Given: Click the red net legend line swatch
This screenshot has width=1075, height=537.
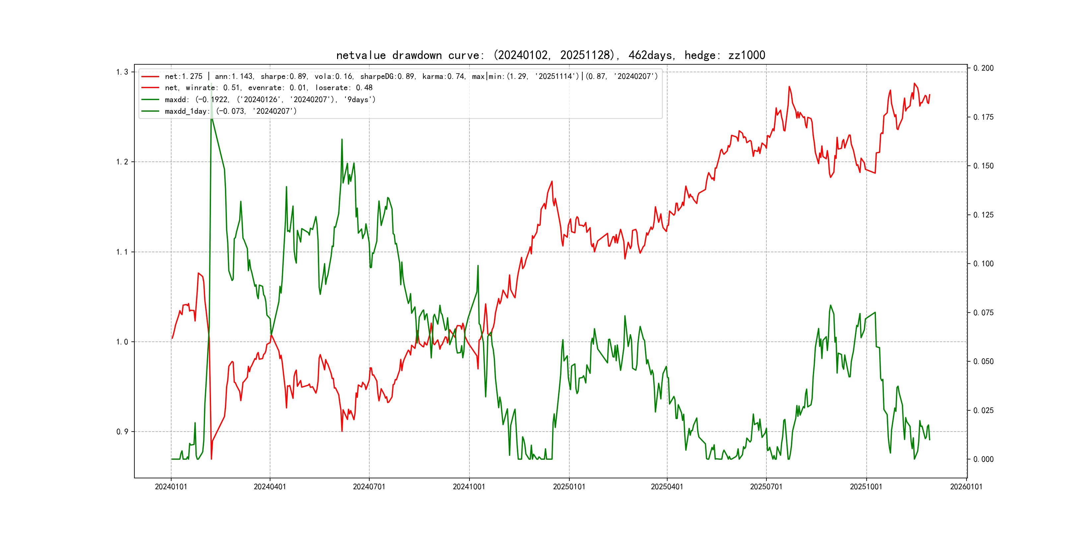Looking at the screenshot, I should (150, 77).
